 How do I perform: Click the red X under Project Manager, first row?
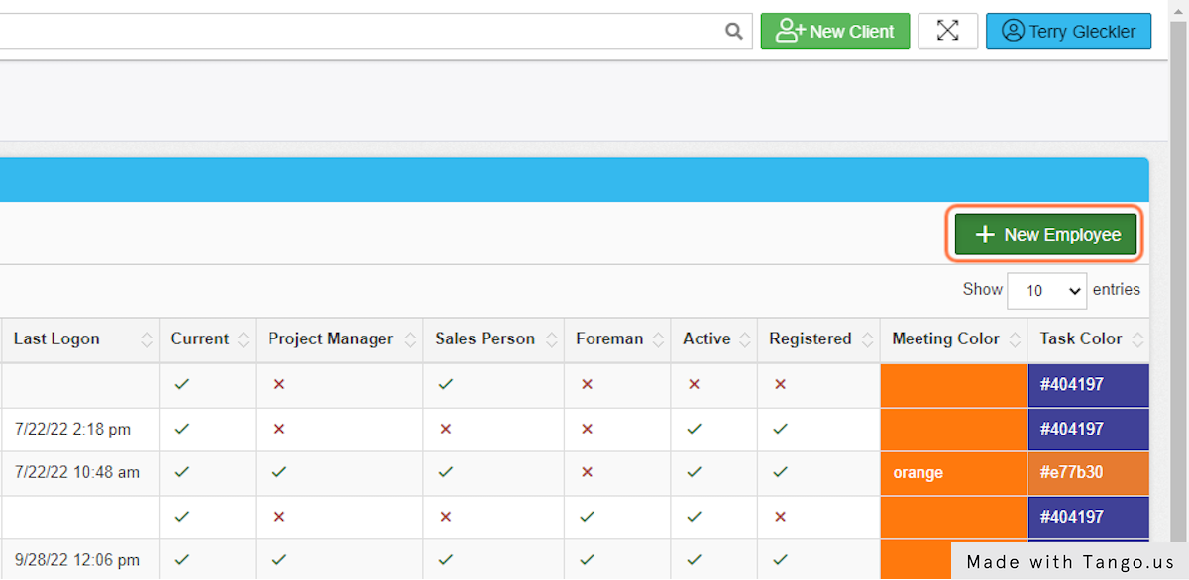(x=278, y=384)
